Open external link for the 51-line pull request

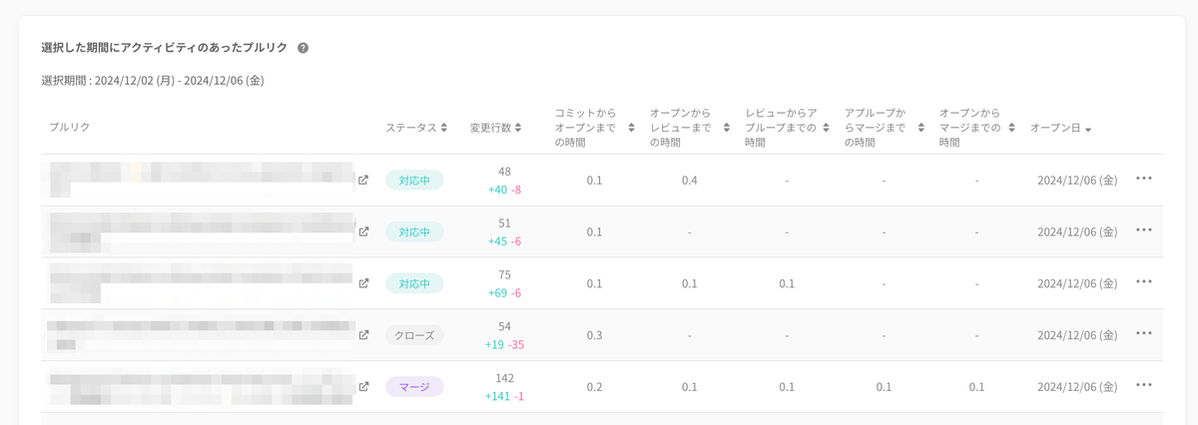coord(363,231)
